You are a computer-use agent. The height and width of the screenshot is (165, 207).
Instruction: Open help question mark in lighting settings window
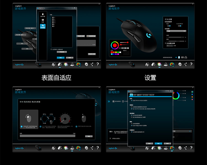(191, 64)
